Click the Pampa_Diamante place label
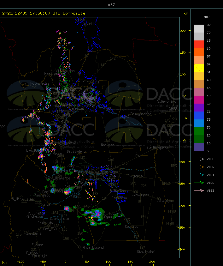The image size is (223, 266). (x=57, y=178)
